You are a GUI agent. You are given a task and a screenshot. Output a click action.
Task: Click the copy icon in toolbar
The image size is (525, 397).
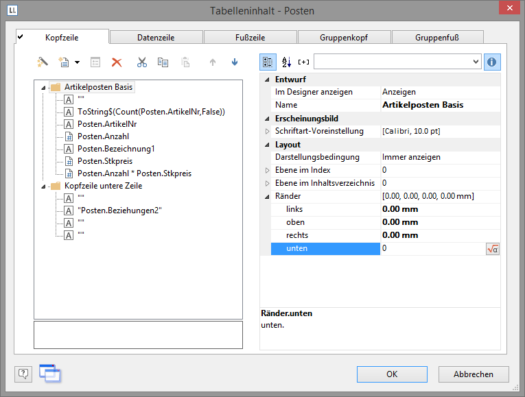point(163,62)
